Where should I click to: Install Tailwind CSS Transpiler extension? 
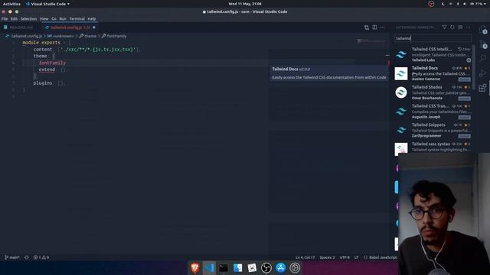pos(464,117)
